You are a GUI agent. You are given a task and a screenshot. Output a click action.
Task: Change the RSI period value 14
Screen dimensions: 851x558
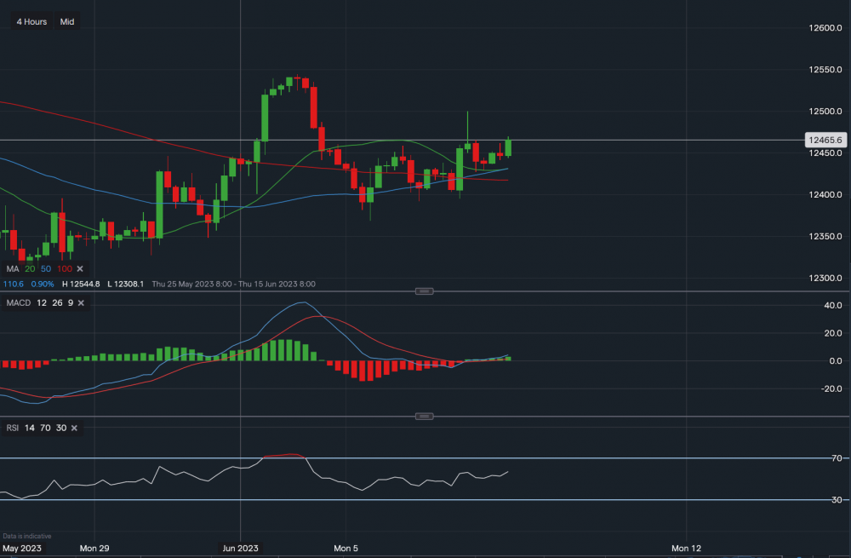pos(29,428)
